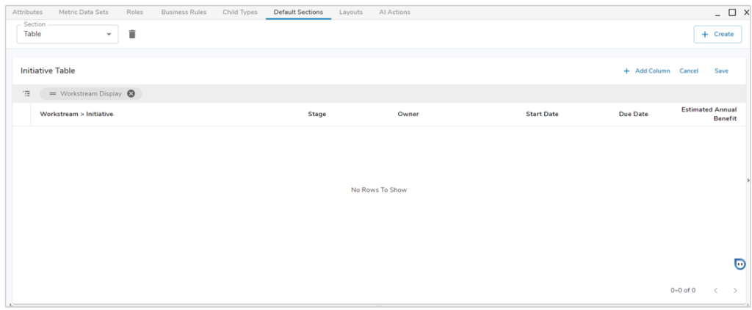
Task: Click the row group list icon
Action: pyautogui.click(x=27, y=93)
